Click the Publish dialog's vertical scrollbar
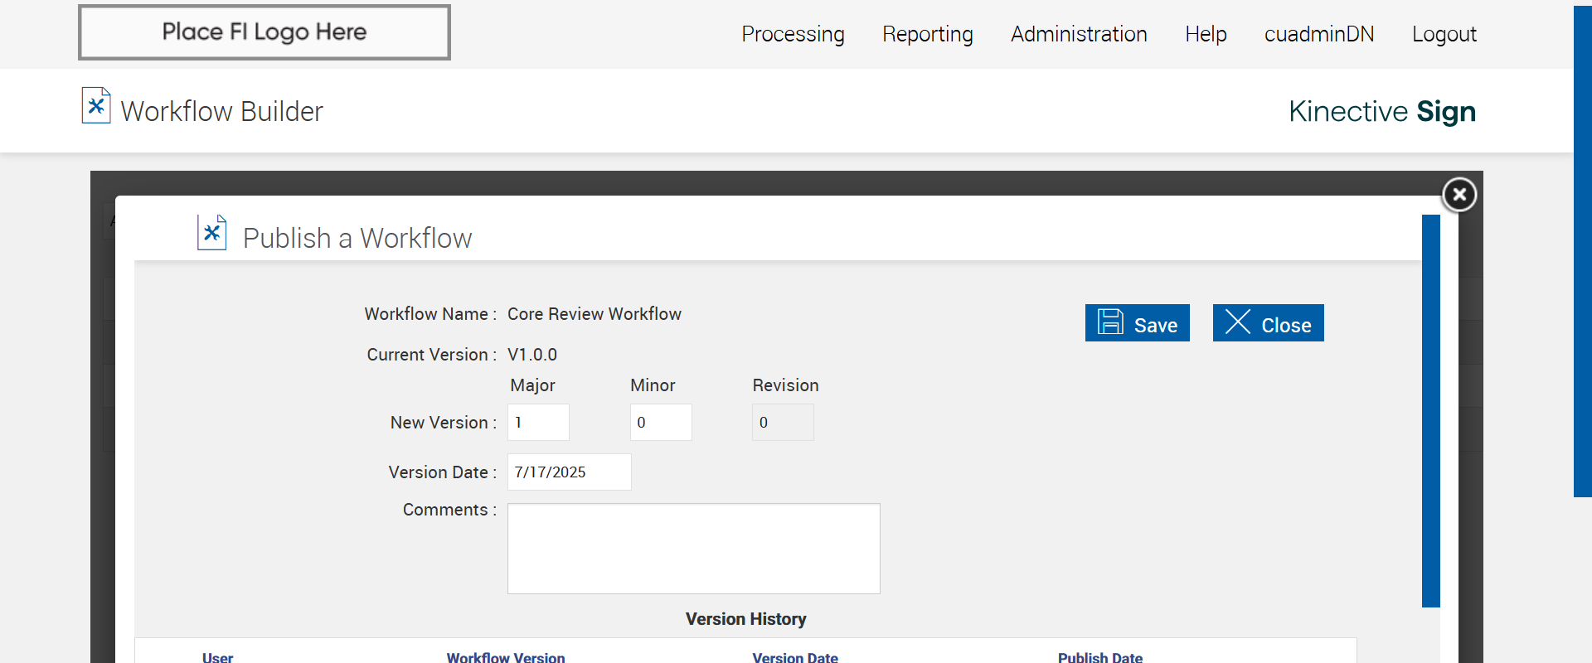This screenshot has height=663, width=1592. 1430,411
